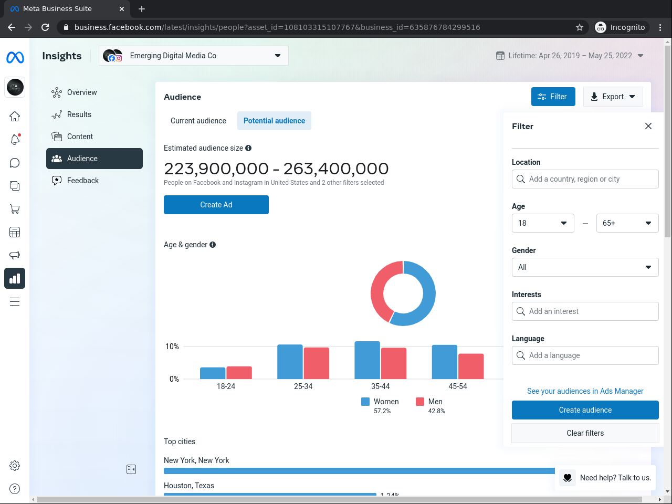Open Settings gear icon
Image resolution: width=672 pixels, height=504 pixels.
[x=15, y=466]
